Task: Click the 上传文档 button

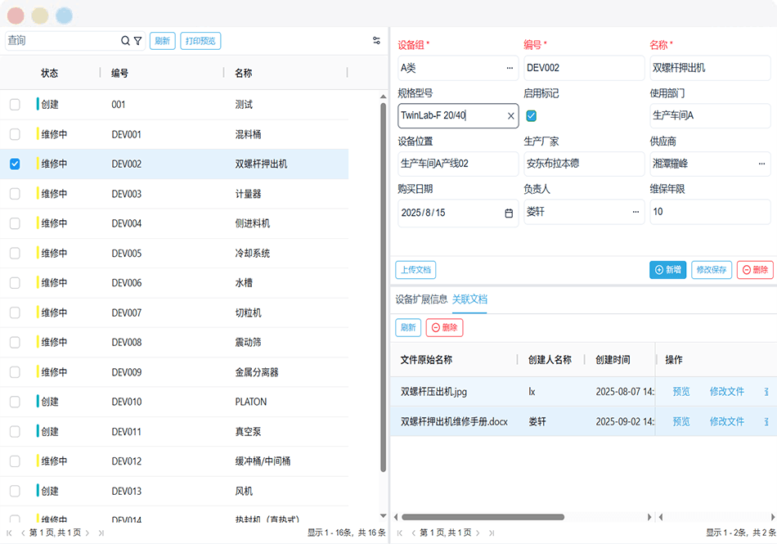Action: [x=415, y=270]
